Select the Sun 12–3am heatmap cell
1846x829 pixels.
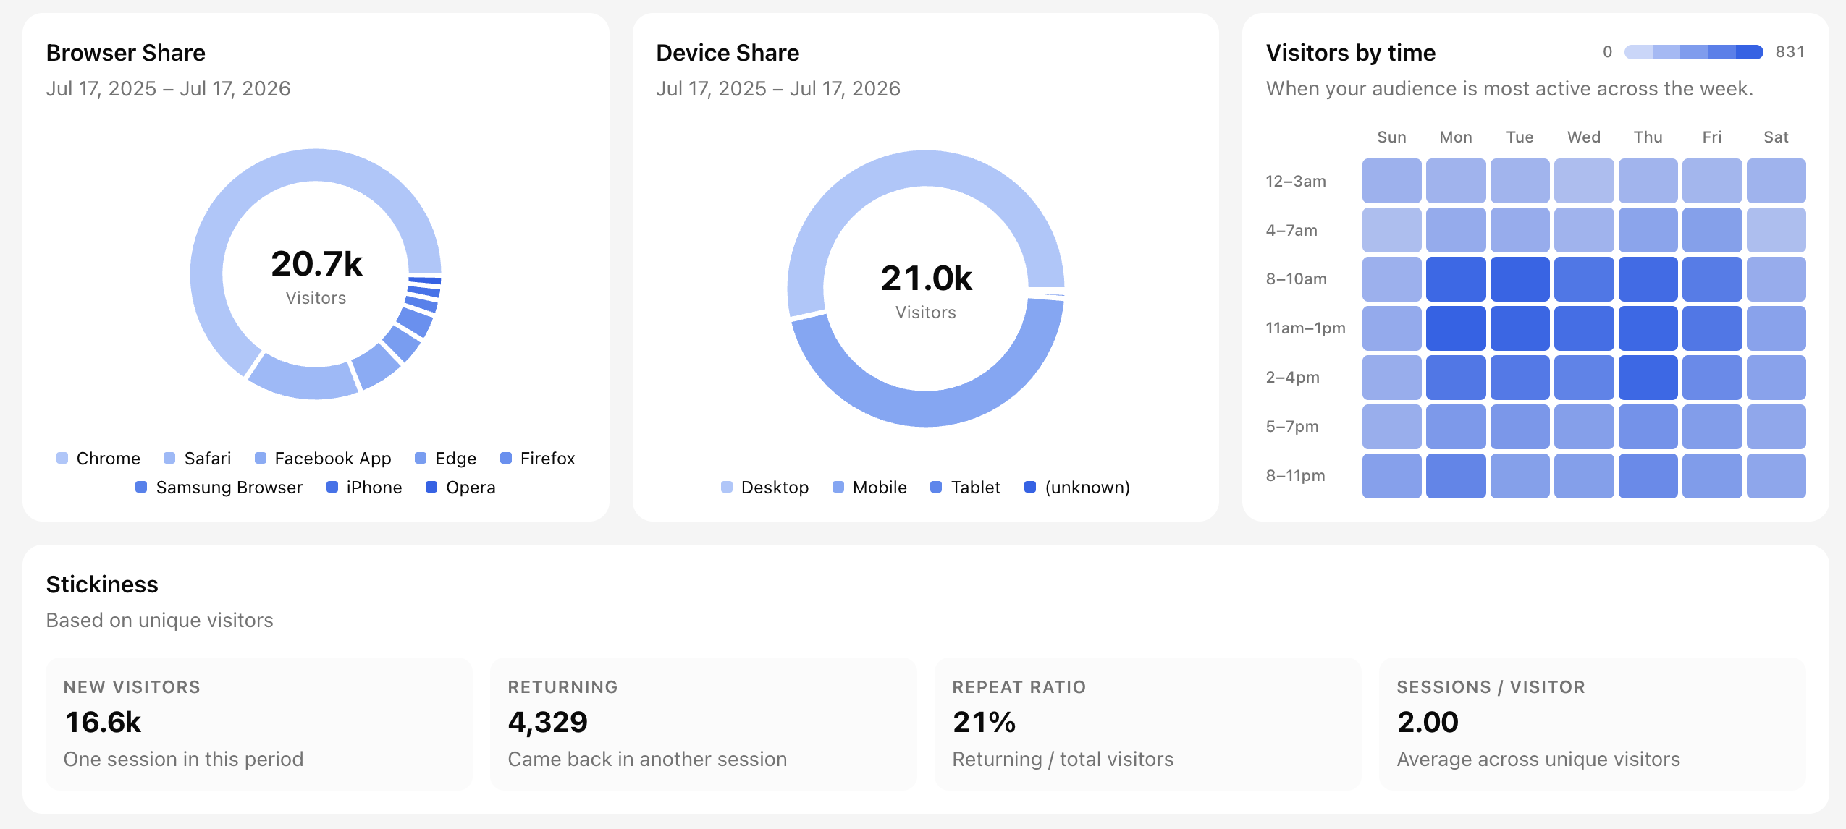1392,181
